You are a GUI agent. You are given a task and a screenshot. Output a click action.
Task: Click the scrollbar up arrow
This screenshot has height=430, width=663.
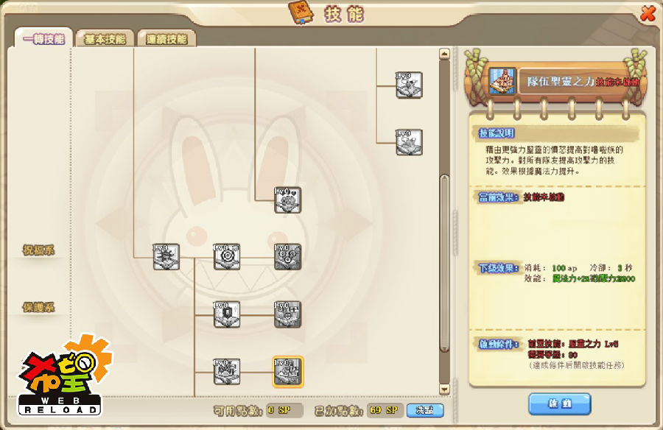[x=444, y=54]
